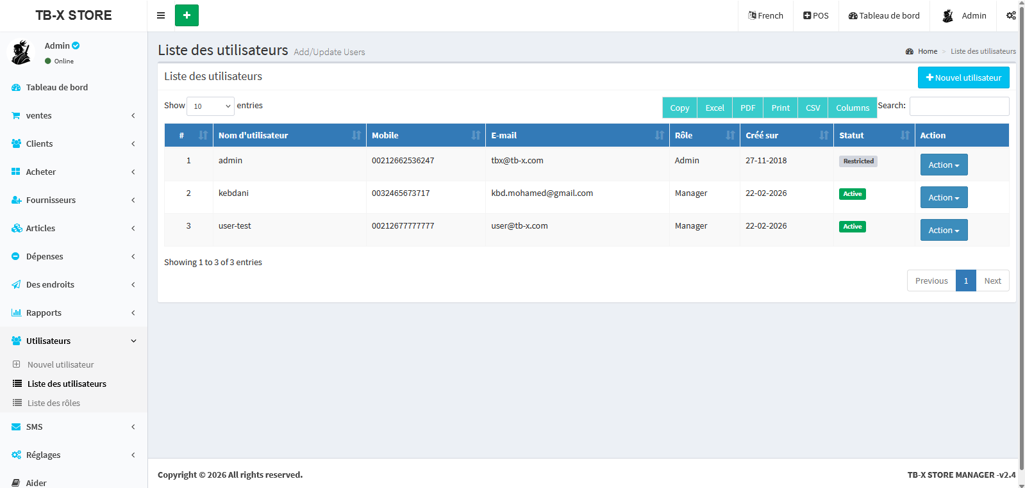Screen dimensions: 1025x488
Task: Click the Admin avatar in top bar
Action: click(948, 16)
